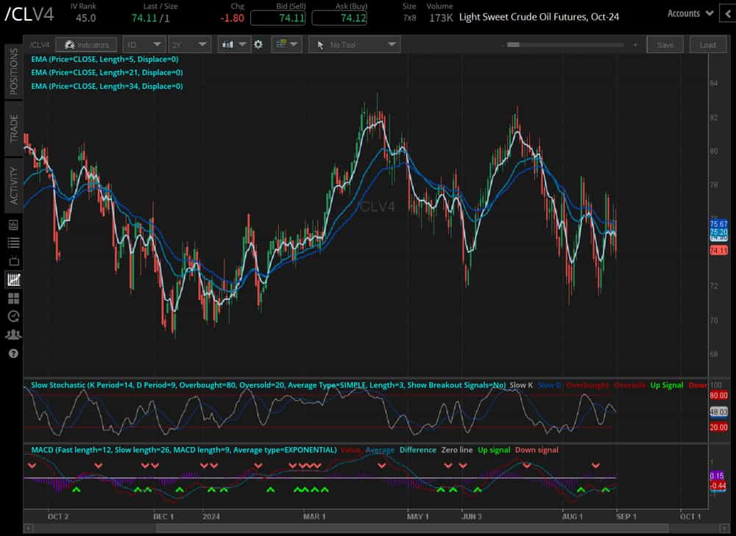Open chart settings with the gear icon
Image resolution: width=736 pixels, height=536 pixels.
coord(258,44)
